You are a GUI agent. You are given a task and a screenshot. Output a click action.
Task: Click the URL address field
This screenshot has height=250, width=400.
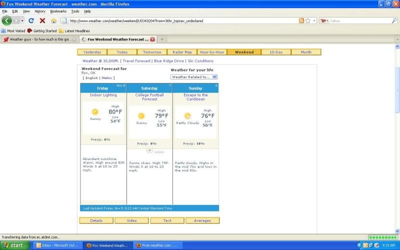(x=182, y=21)
